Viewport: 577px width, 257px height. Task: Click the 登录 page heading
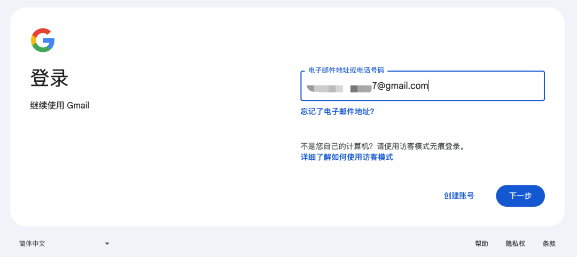pos(49,78)
